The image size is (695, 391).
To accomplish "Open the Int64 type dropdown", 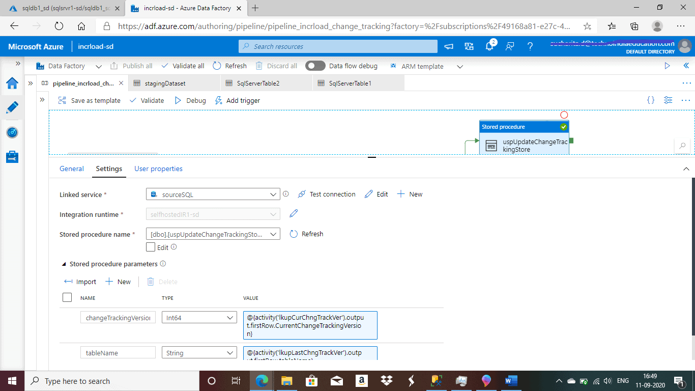I will tap(199, 317).
